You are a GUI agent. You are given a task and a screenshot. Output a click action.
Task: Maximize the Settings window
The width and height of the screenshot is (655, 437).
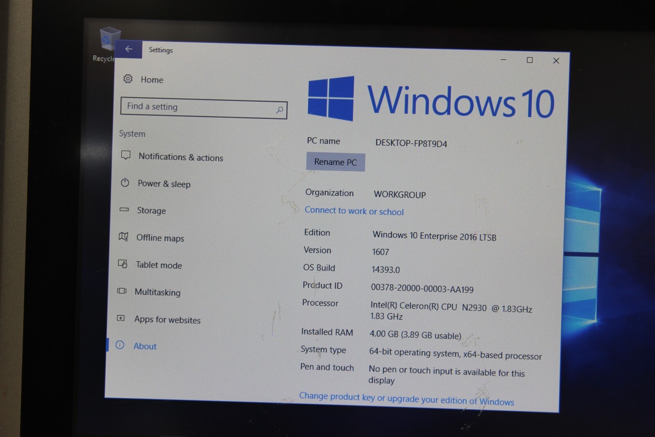(x=530, y=60)
